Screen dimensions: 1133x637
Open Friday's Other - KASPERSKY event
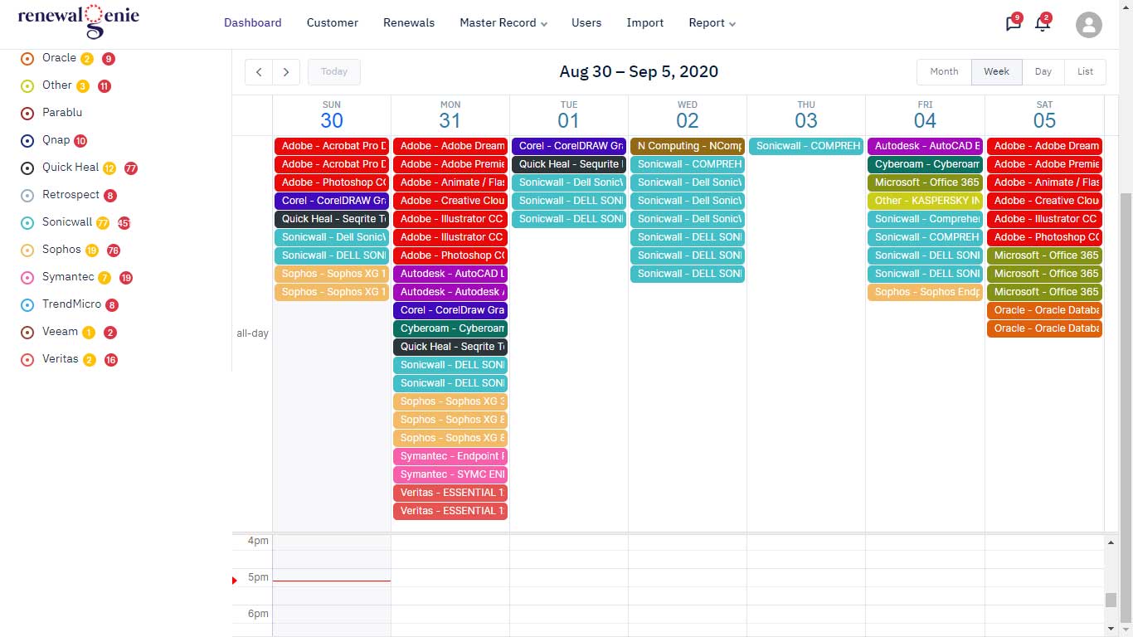coord(925,201)
